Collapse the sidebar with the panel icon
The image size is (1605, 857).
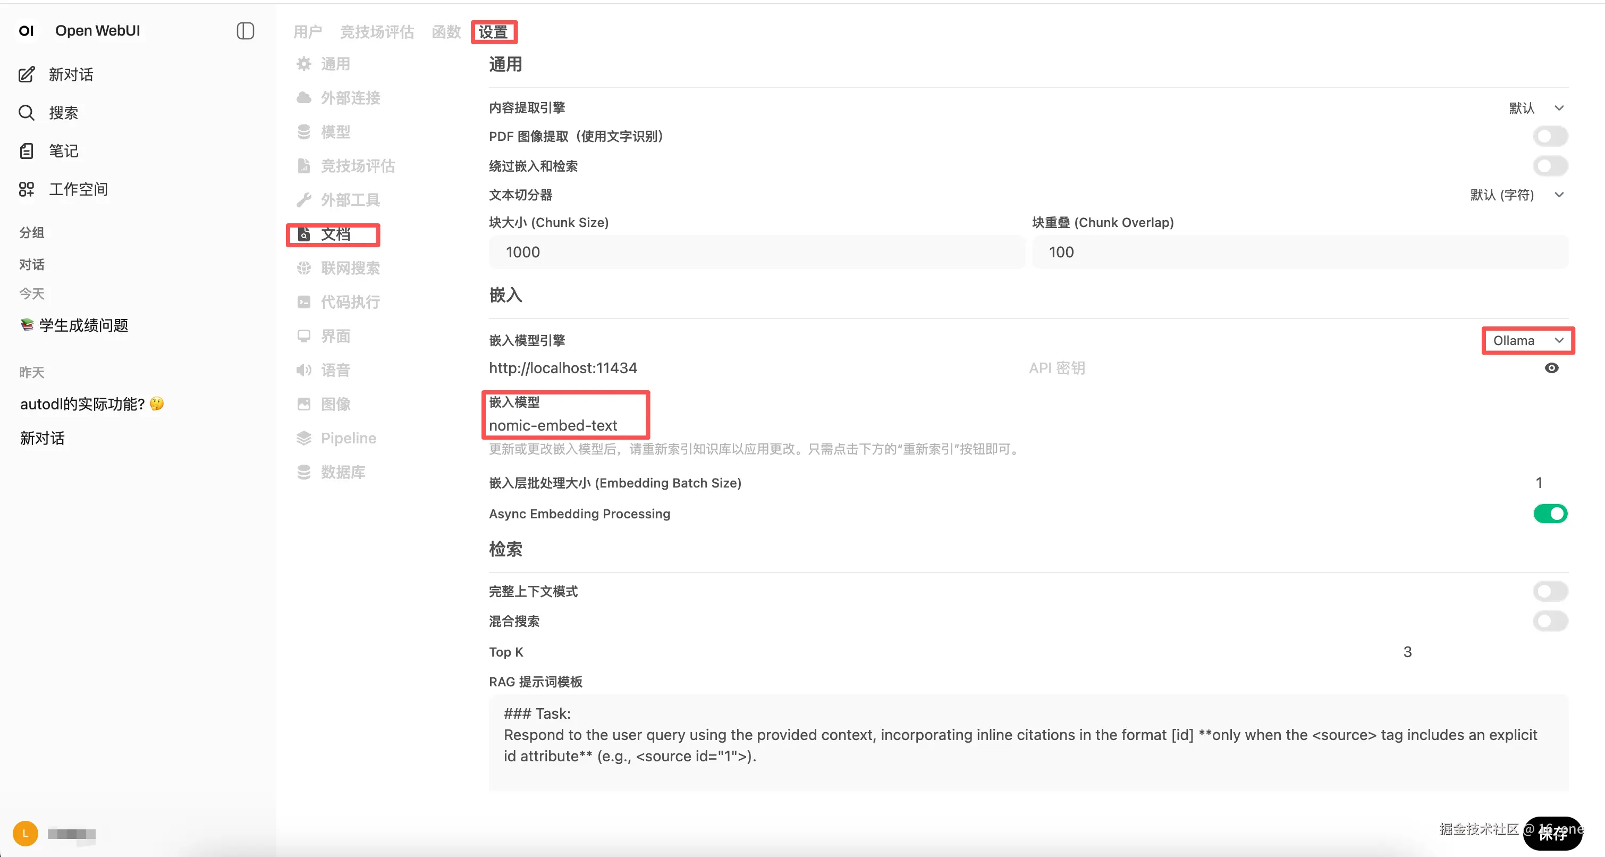(246, 30)
